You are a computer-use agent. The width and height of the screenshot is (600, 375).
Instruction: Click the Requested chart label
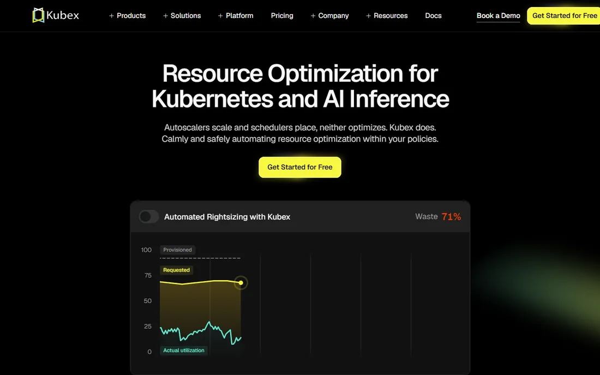[x=176, y=270]
